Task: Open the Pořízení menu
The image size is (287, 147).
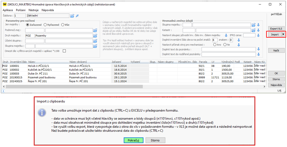Action: [21, 10]
